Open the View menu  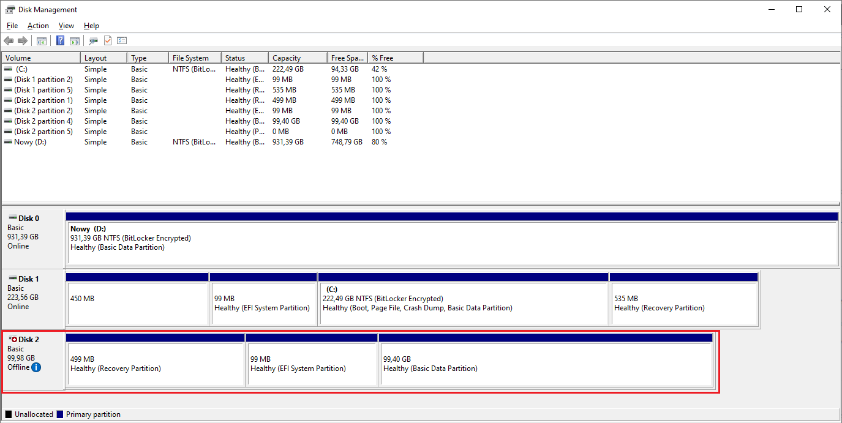coord(66,26)
